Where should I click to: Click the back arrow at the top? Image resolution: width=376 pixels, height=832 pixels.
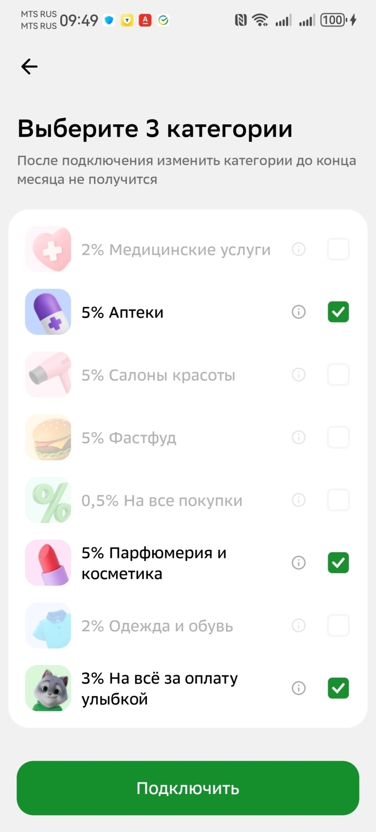tap(29, 67)
